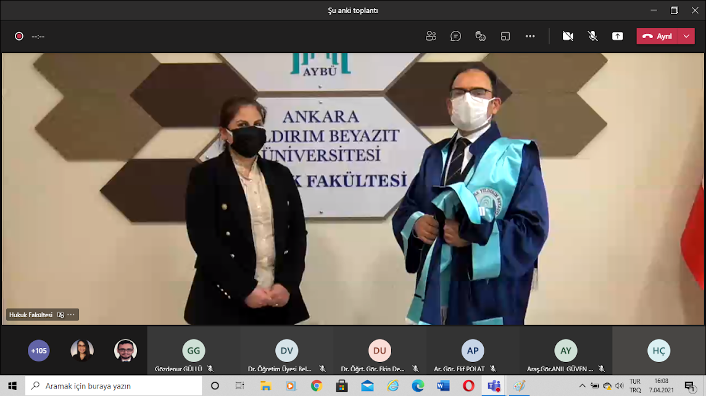Screen dimensions: 706x396
Task: Open the participants list icon
Action: click(x=431, y=36)
